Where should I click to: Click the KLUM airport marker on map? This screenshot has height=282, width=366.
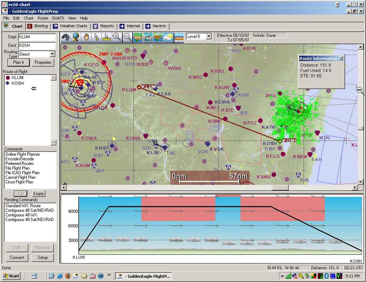click(139, 87)
